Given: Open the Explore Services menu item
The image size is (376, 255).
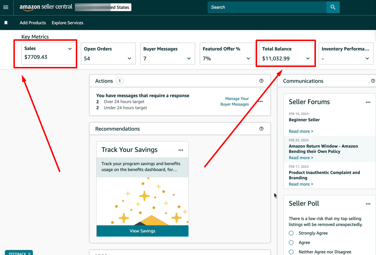Looking at the screenshot, I should pyautogui.click(x=67, y=23).
